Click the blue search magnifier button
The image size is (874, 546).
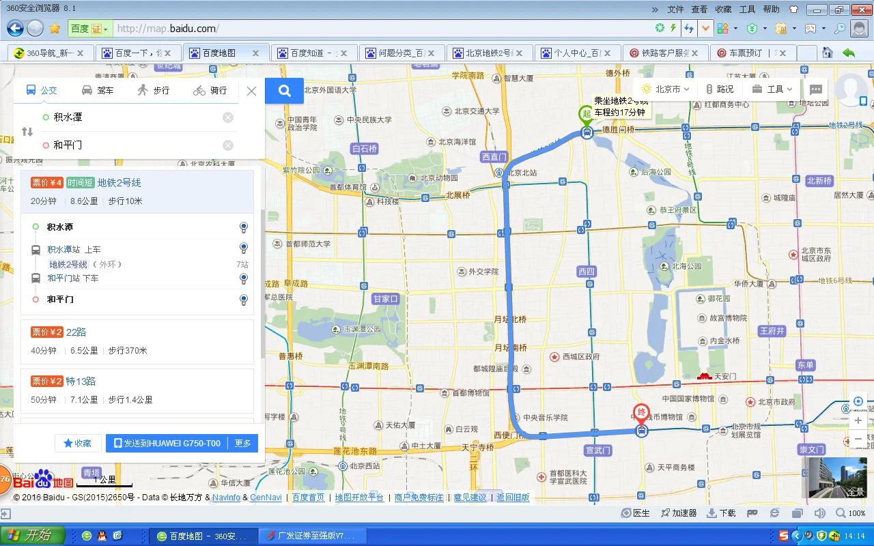(284, 91)
